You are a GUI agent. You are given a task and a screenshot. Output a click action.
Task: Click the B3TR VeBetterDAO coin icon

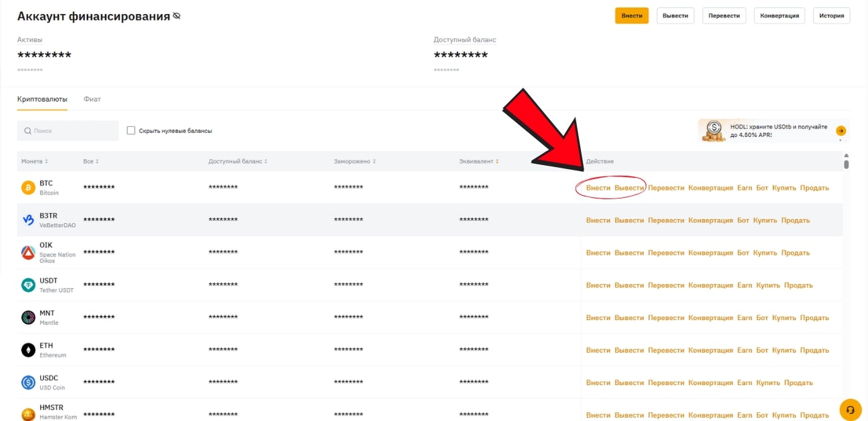click(28, 220)
